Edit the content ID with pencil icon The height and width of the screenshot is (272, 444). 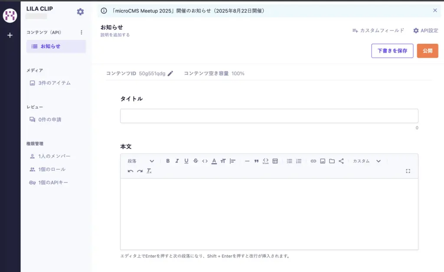(x=170, y=74)
